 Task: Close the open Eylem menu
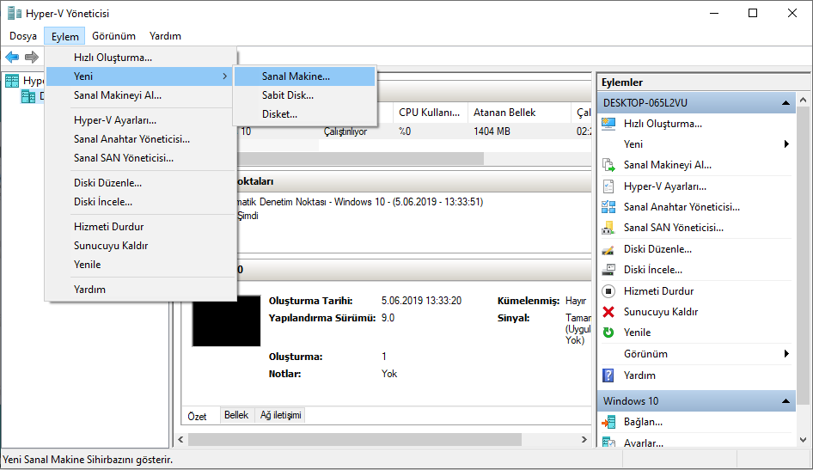coord(64,36)
